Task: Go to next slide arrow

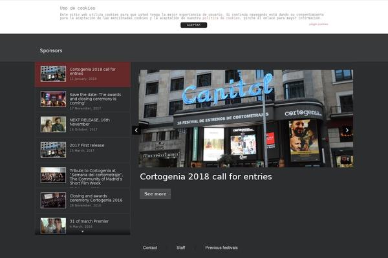Action: click(x=347, y=130)
